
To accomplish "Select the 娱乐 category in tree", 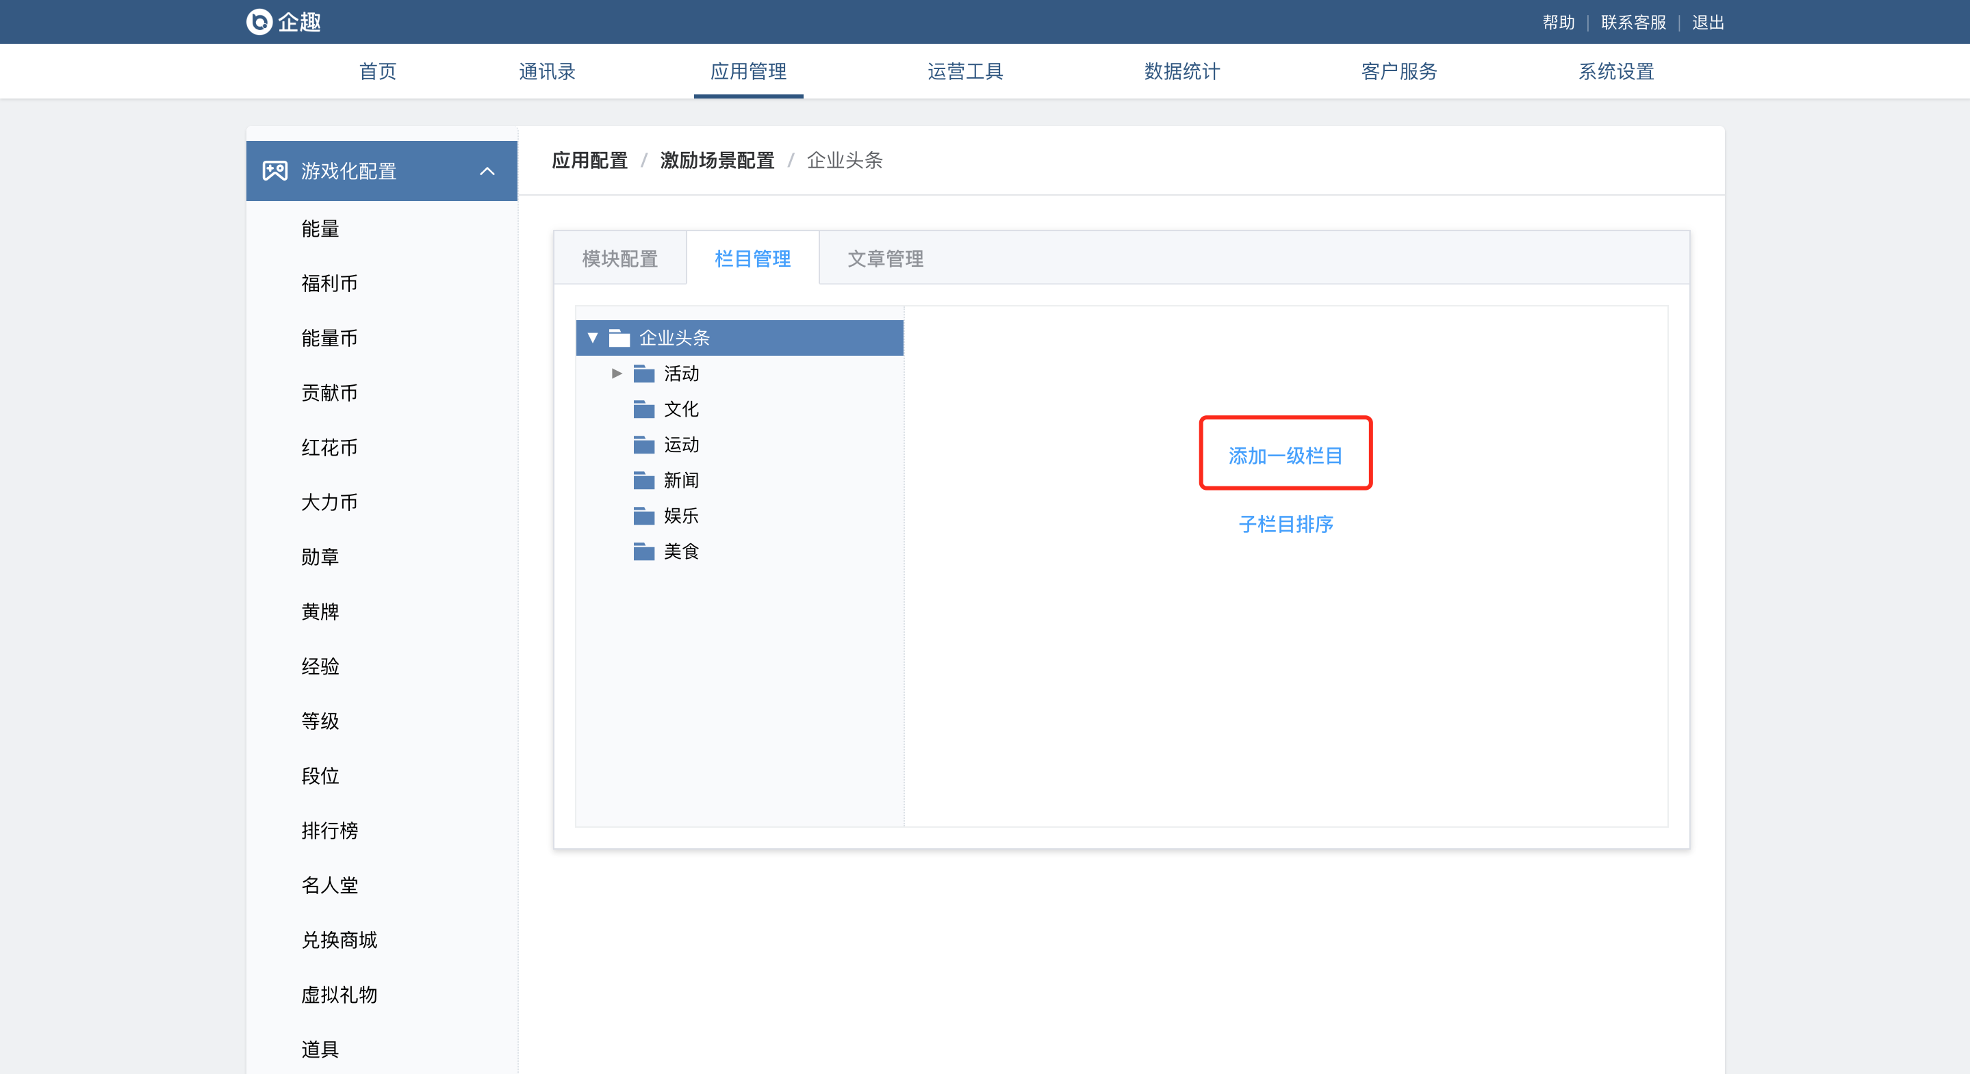I will coord(681,515).
